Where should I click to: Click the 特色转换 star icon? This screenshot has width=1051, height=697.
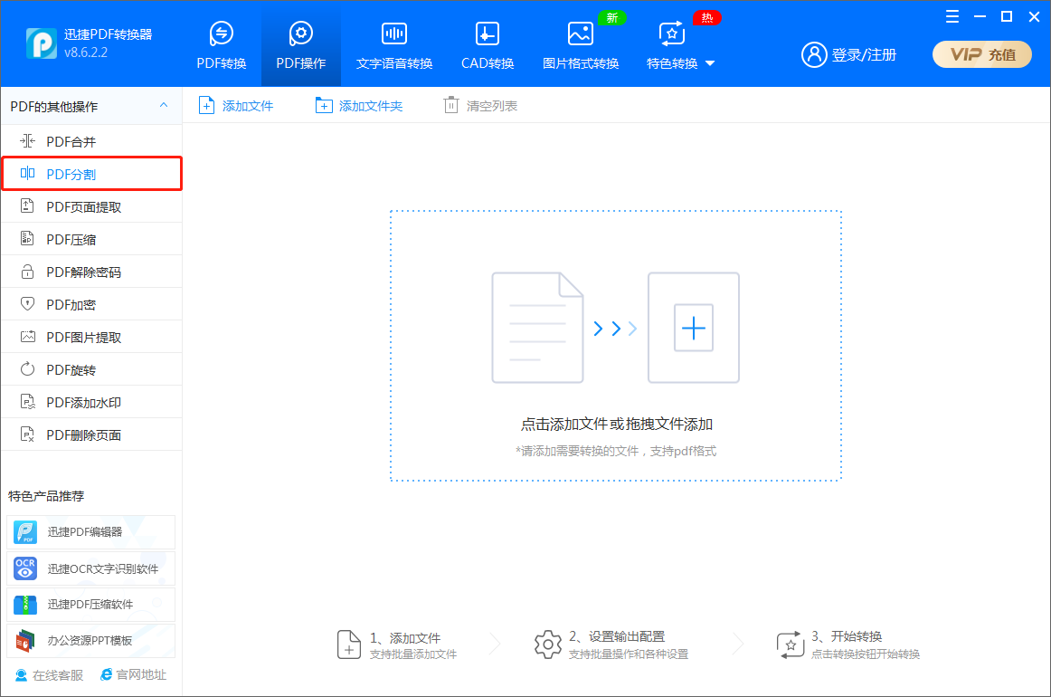[x=672, y=33]
